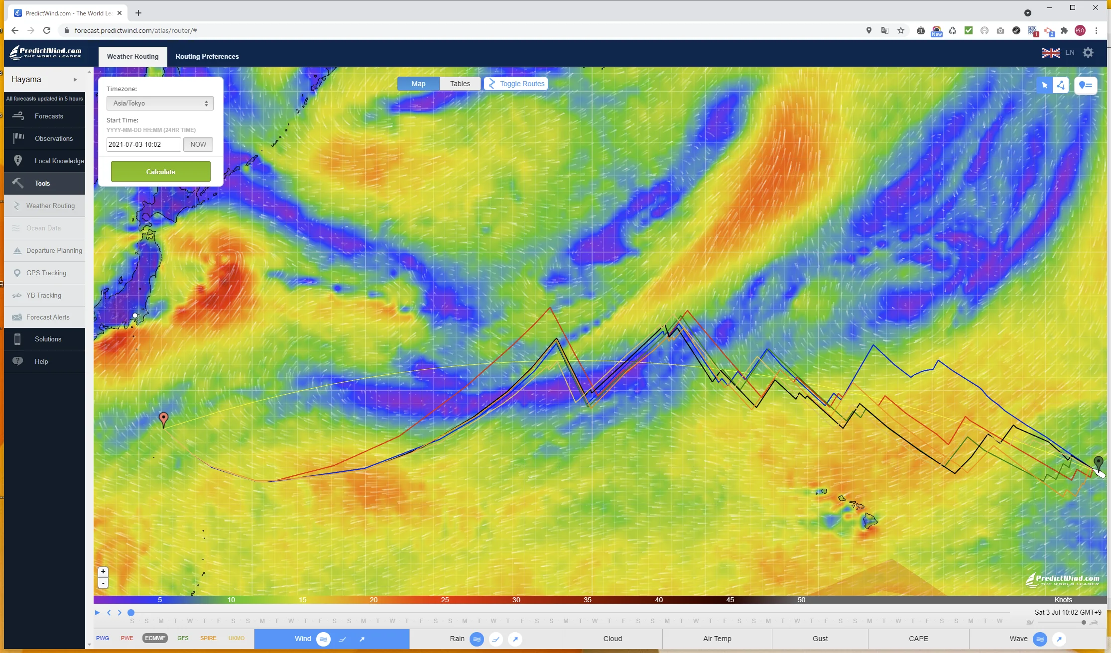
Task: Select the pointer cursor map tool
Action: [x=1045, y=85]
